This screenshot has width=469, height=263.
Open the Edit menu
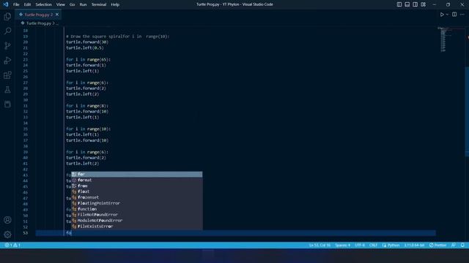[x=27, y=4]
